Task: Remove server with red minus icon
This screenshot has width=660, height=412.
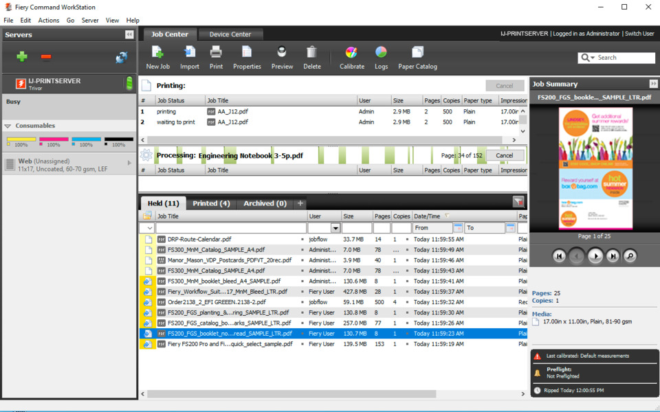Action: click(x=46, y=57)
